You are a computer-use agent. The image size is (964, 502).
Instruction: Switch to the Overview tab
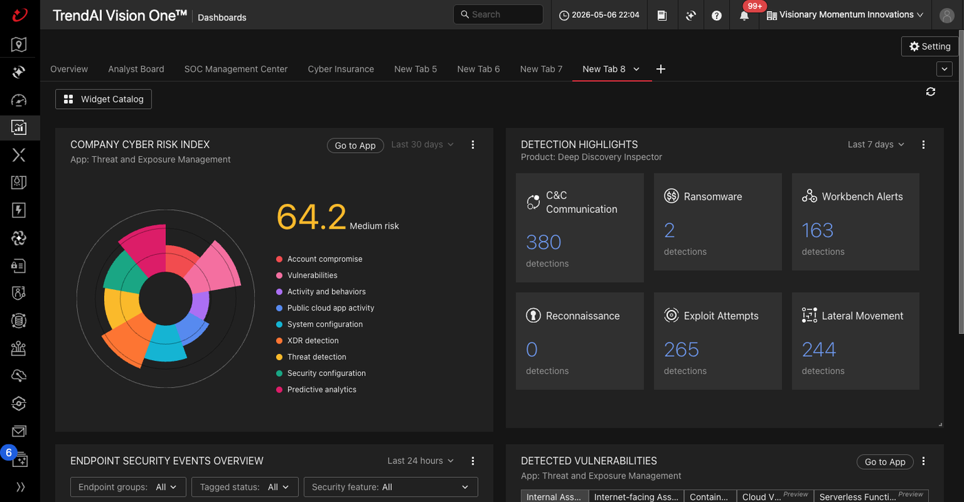[x=69, y=69]
